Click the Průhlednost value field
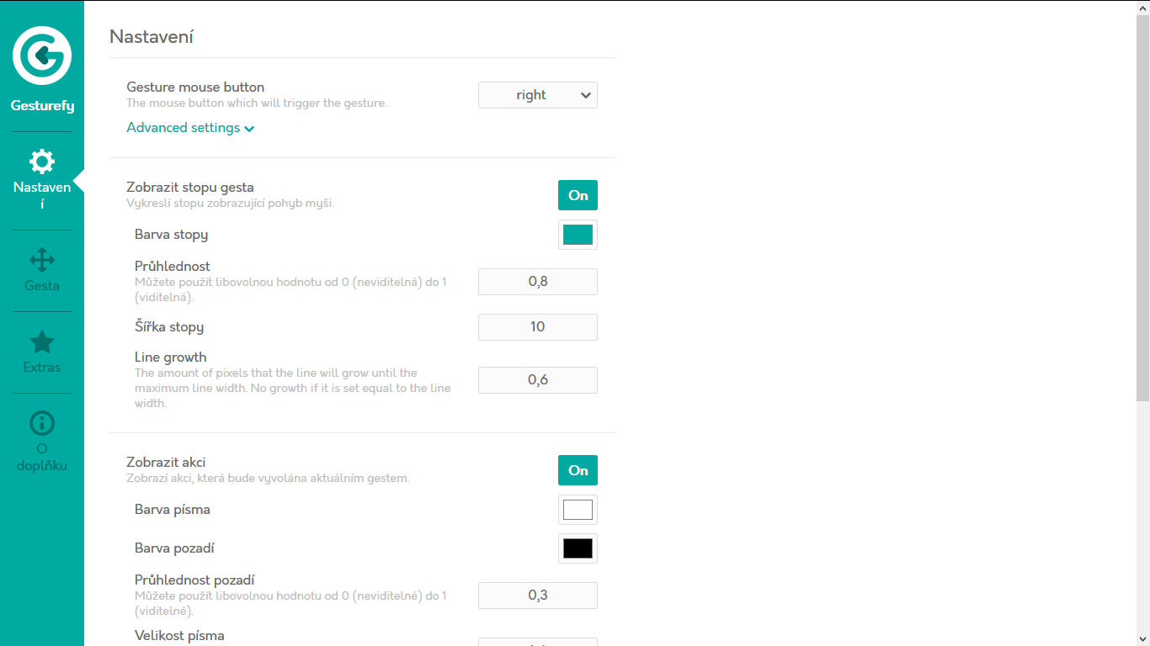This screenshot has width=1150, height=646. 538,282
